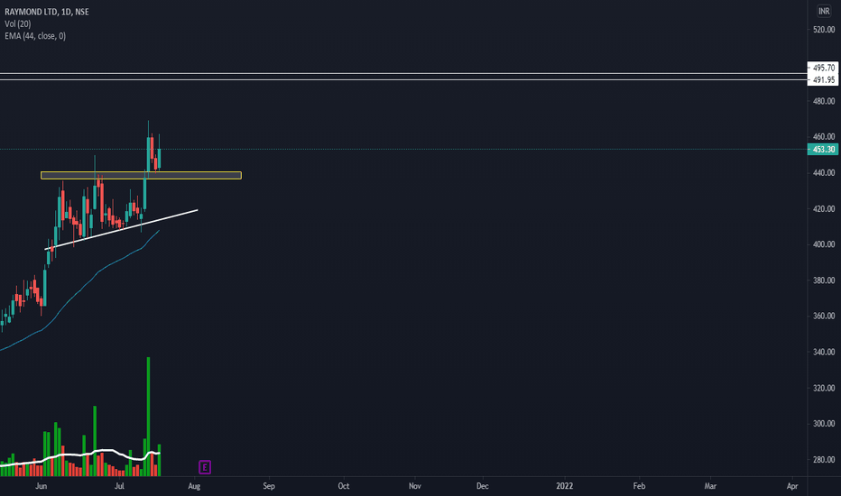Screen dimensions: 841x496
Task: Select the white ascending trendline
Action: click(121, 229)
